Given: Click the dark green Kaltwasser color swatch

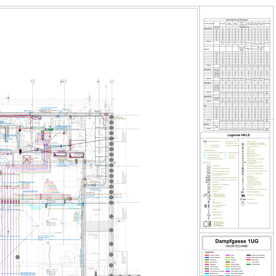Looking at the screenshot, I should pyautogui.click(x=207, y=260).
